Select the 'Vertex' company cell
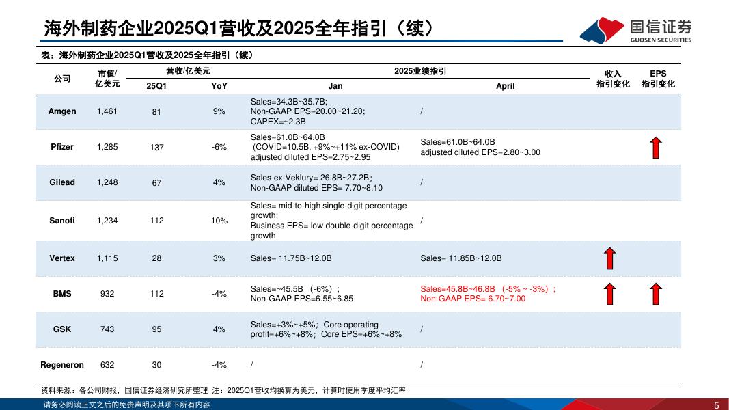Screen dimensions: 729x410 coord(62,258)
